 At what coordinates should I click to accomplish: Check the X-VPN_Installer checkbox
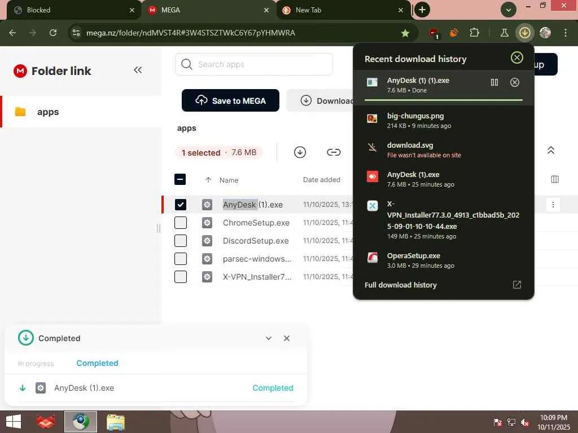[x=180, y=277]
